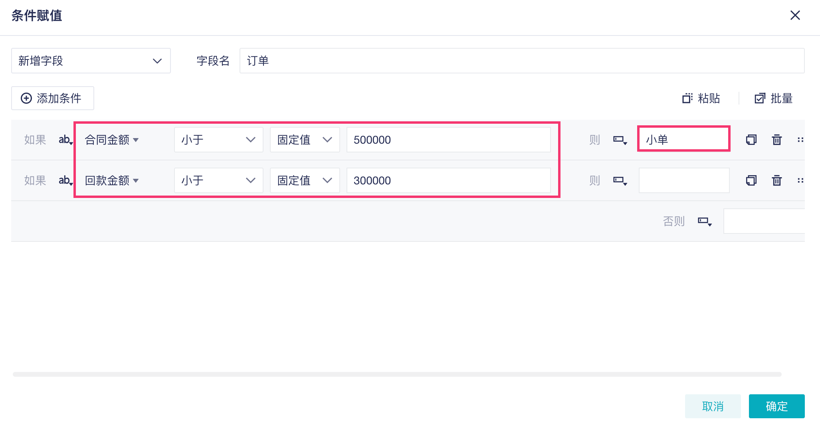
Task: Click the copy icon in 回款金额 row
Action: [751, 180]
